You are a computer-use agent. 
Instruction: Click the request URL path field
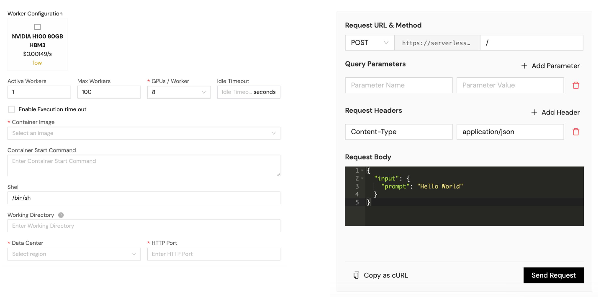[x=532, y=43]
